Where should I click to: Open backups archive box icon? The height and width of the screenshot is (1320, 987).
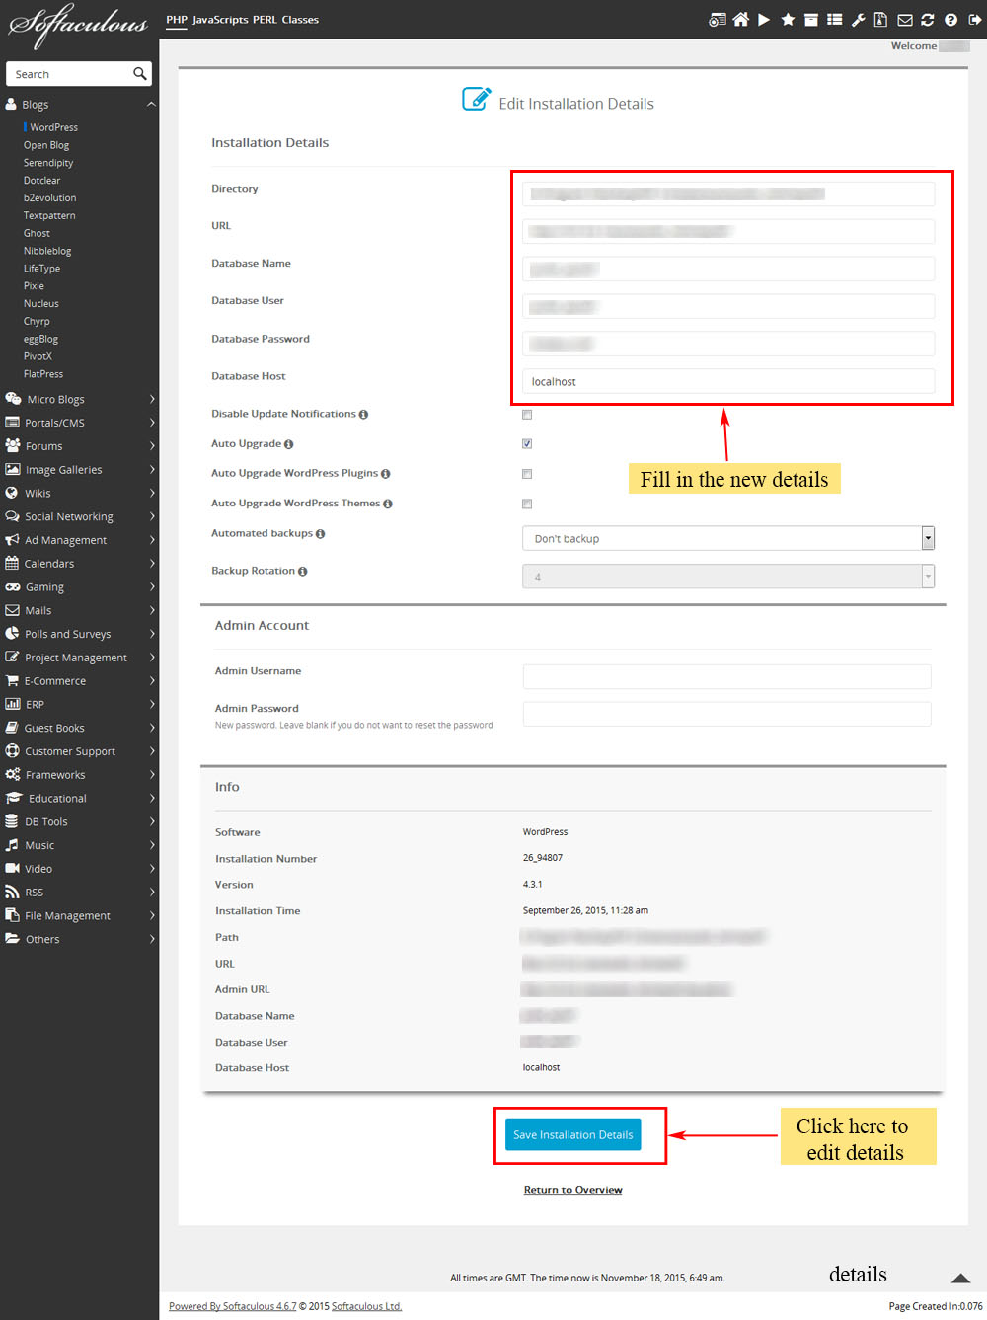click(810, 20)
